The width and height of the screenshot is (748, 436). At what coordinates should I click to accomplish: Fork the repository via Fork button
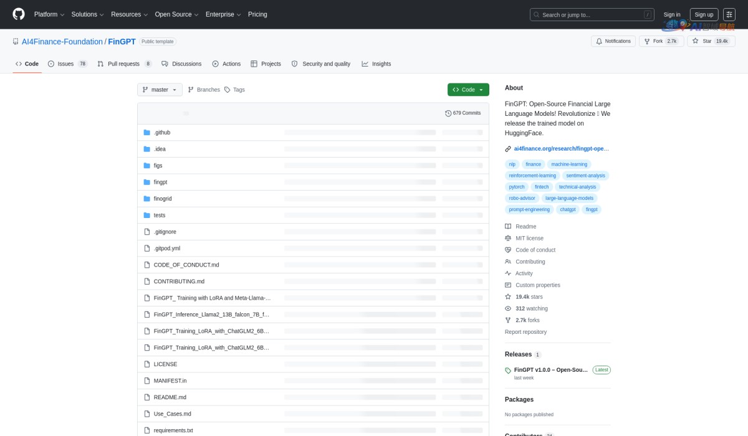tap(662, 41)
